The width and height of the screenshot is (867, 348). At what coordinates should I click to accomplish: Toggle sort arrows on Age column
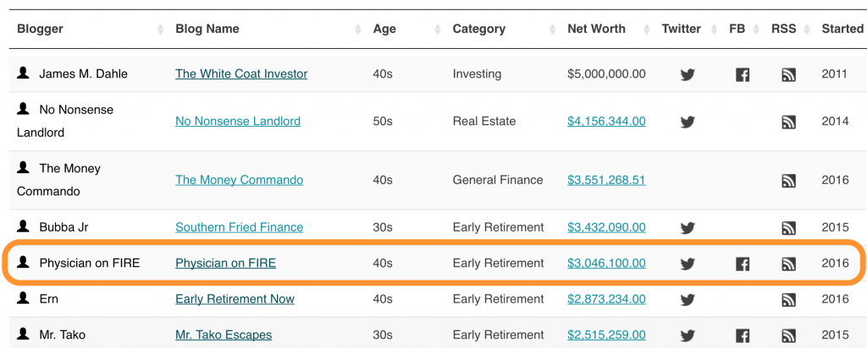[x=438, y=30]
